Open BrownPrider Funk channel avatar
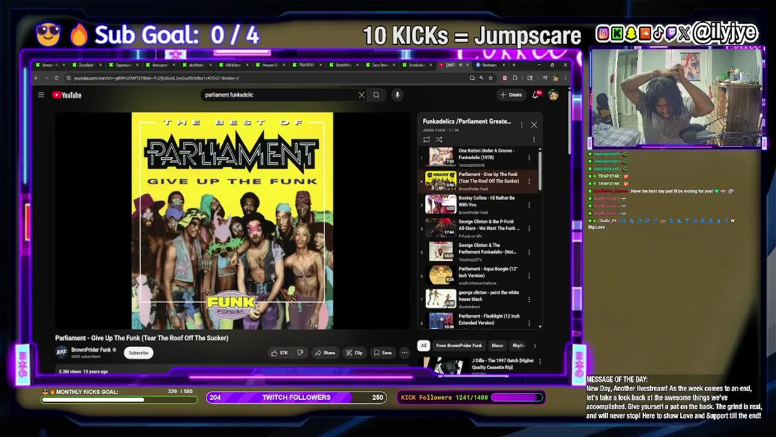 click(x=61, y=352)
